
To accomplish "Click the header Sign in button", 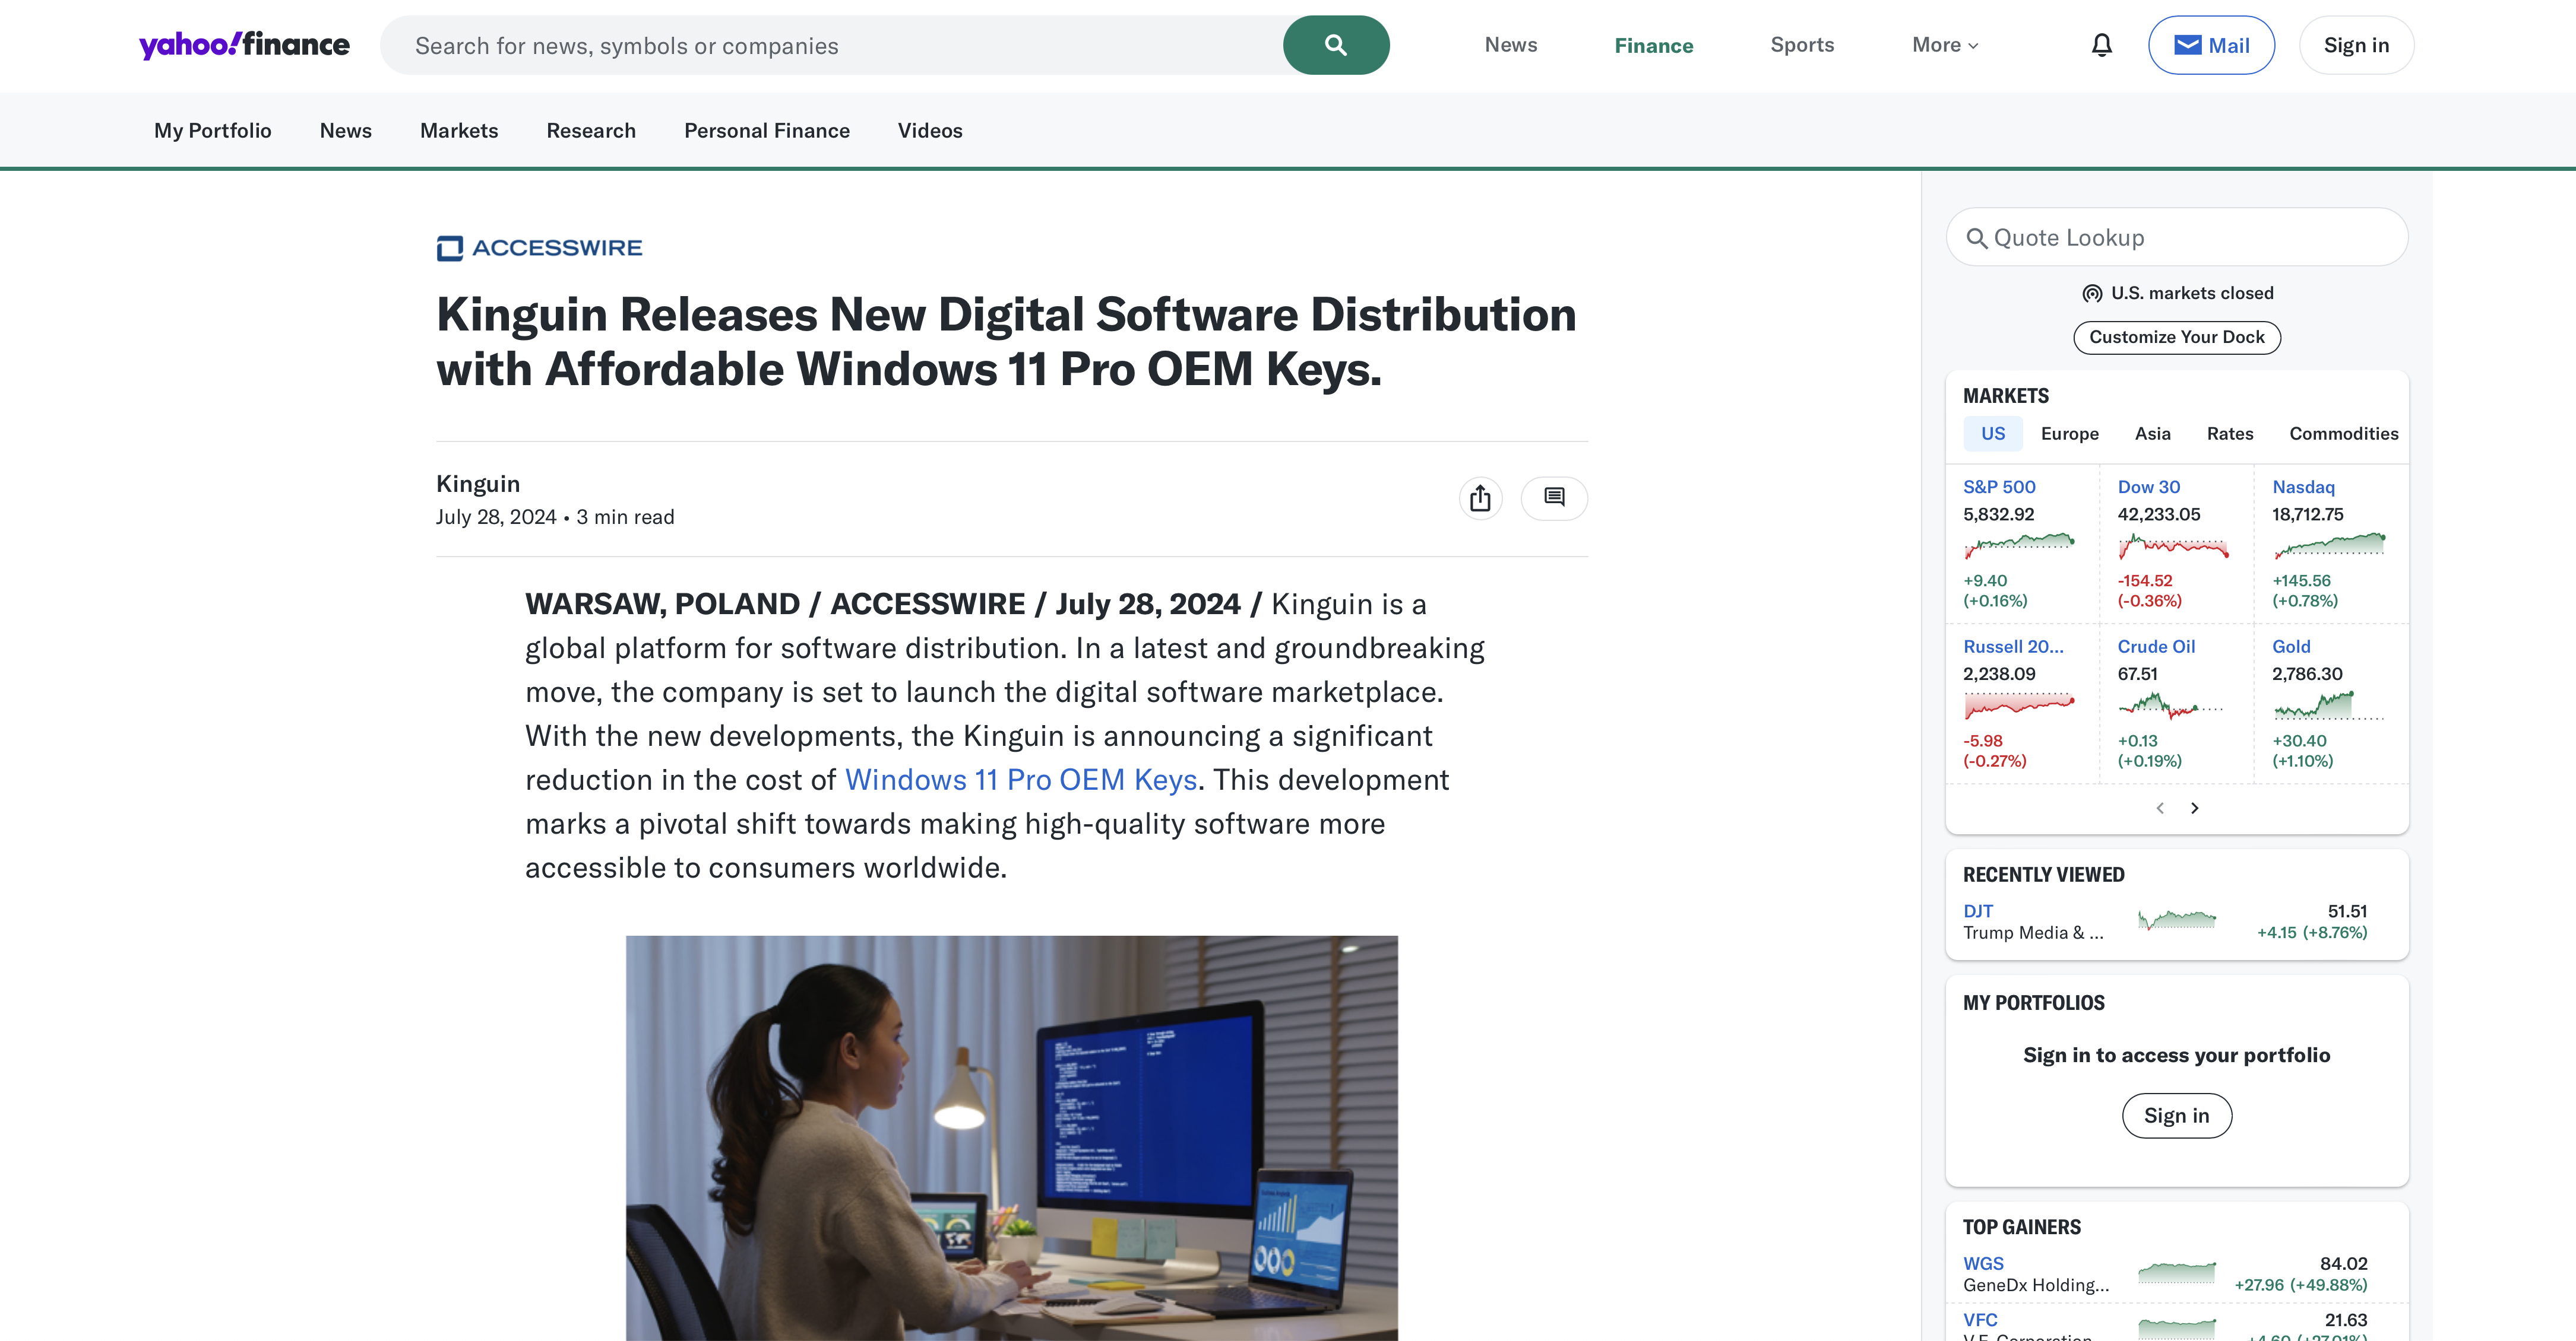I will pos(2356,45).
